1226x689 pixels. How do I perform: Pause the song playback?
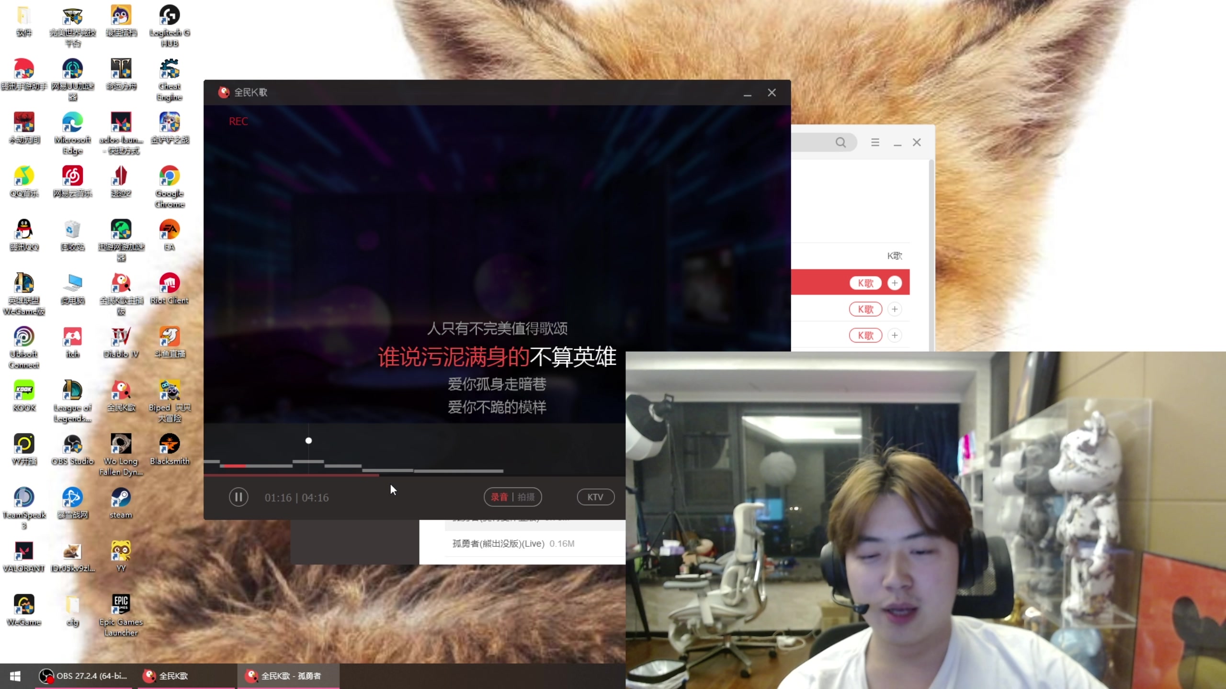238,497
